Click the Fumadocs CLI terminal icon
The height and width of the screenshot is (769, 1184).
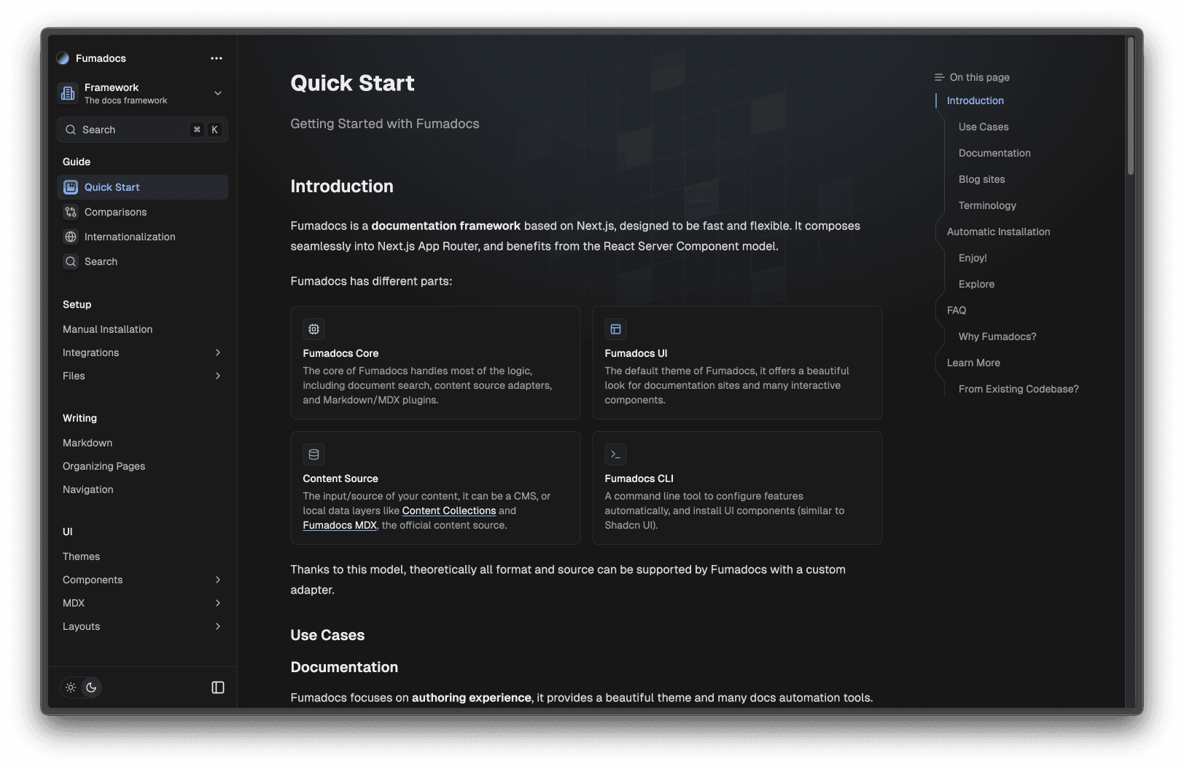(615, 454)
